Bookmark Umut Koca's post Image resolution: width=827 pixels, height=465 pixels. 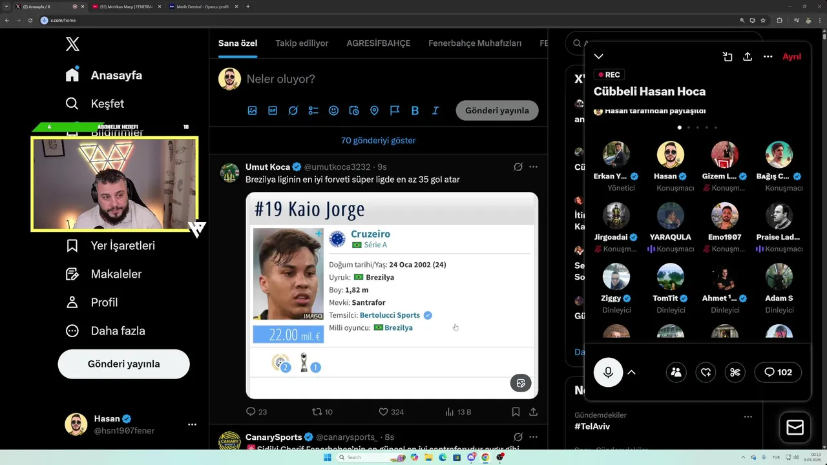516,411
